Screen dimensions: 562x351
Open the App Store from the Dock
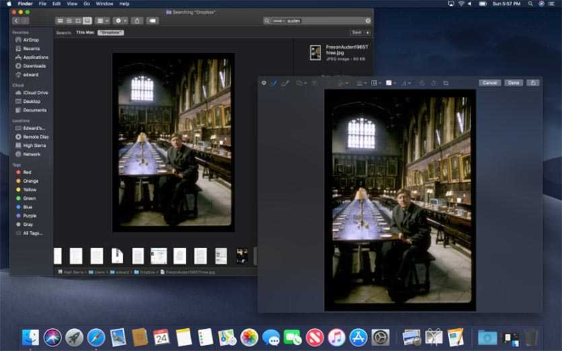(x=358, y=337)
